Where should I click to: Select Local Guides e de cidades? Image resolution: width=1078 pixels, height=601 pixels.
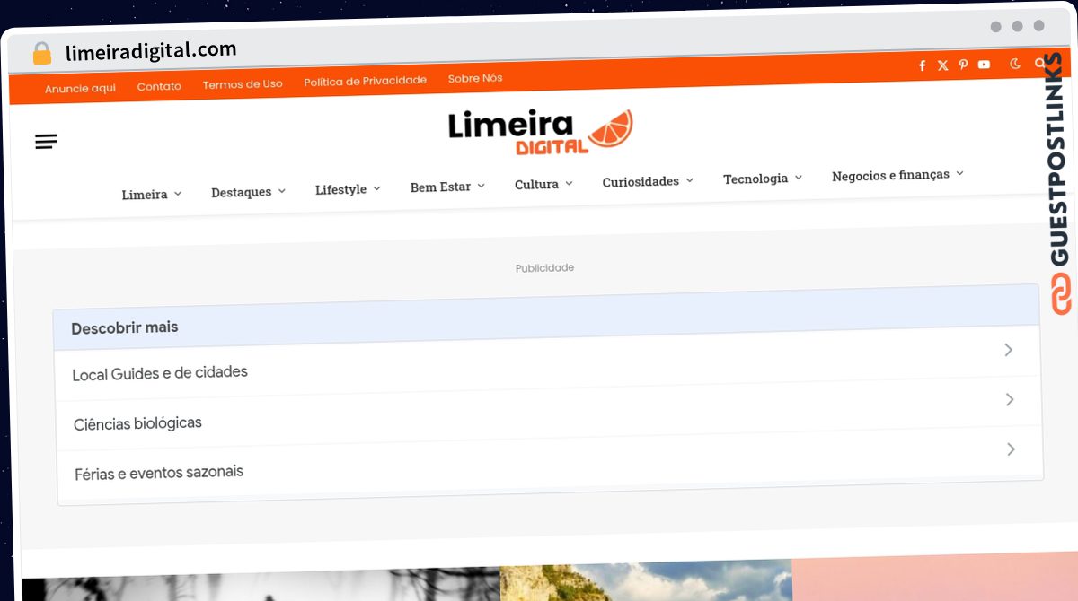546,364
